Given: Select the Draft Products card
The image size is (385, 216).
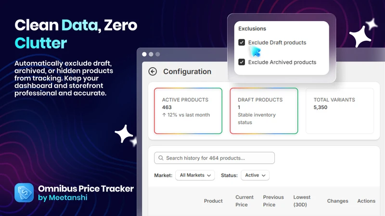Looking at the screenshot, I should pos(264,111).
